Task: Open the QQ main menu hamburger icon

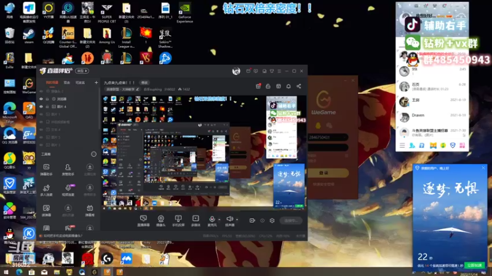Action: point(402,145)
